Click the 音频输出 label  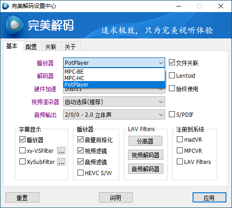pos(45,115)
